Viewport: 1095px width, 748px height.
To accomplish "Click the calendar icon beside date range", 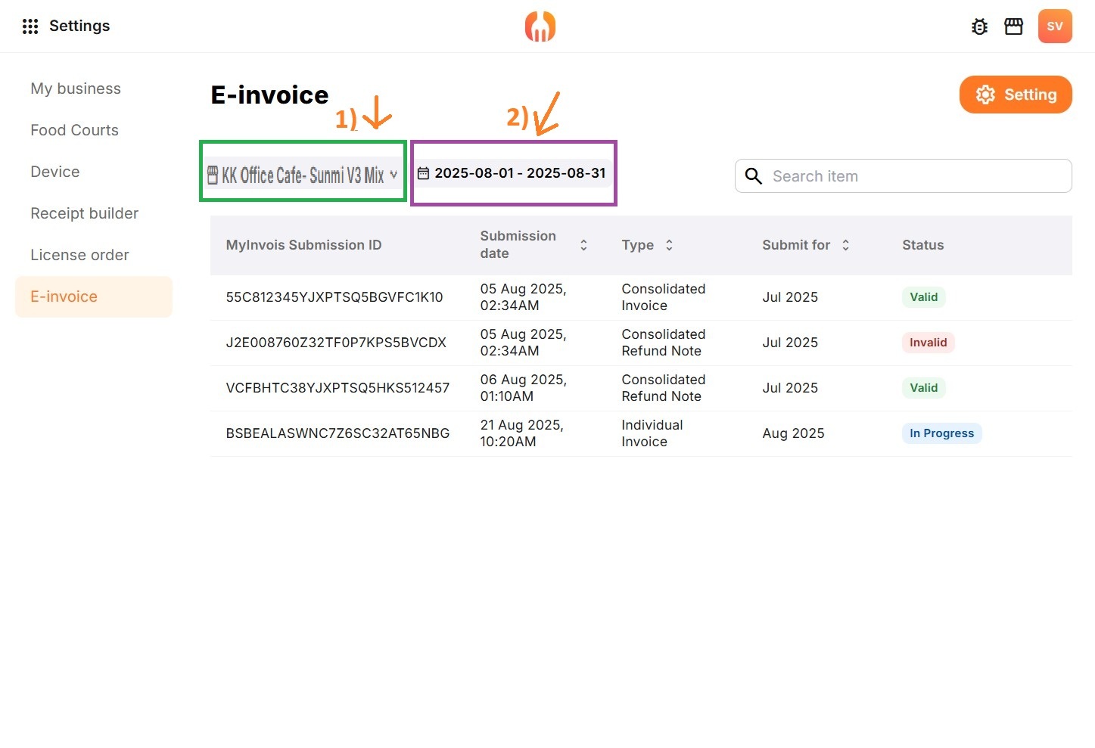I will [x=424, y=173].
